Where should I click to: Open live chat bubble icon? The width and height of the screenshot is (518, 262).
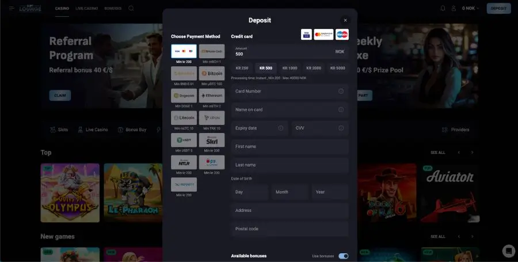(x=508, y=250)
